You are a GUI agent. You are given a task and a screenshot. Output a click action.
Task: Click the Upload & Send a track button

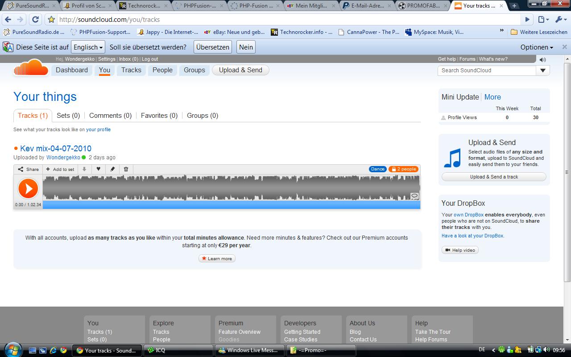pyautogui.click(x=494, y=177)
